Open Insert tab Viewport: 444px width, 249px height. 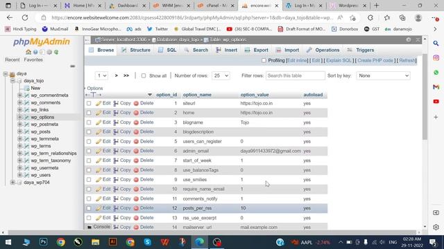pos(227,50)
